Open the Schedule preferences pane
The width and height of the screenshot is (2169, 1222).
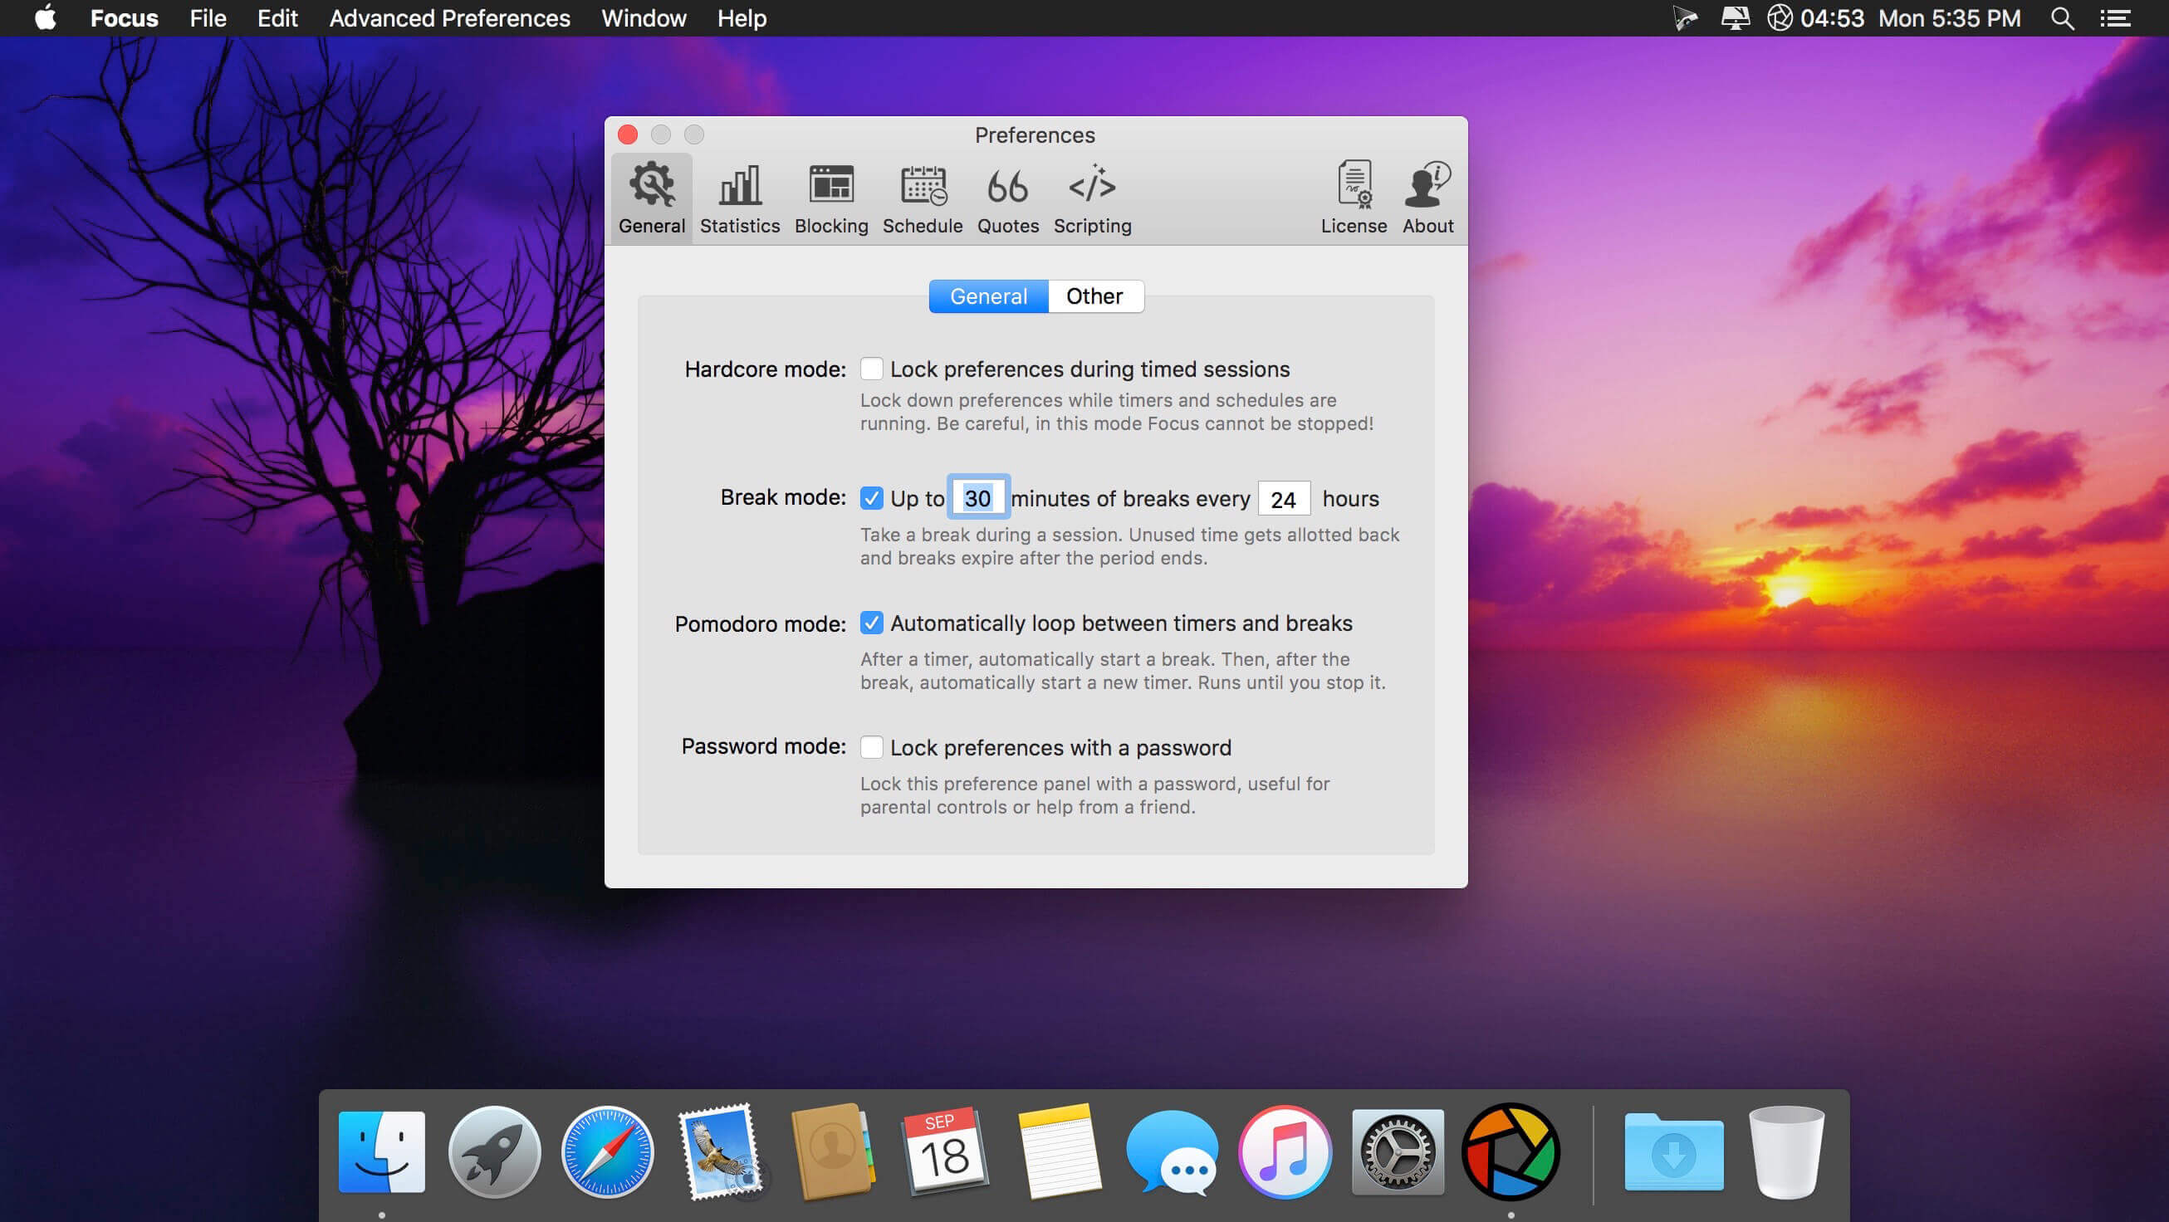pos(922,198)
